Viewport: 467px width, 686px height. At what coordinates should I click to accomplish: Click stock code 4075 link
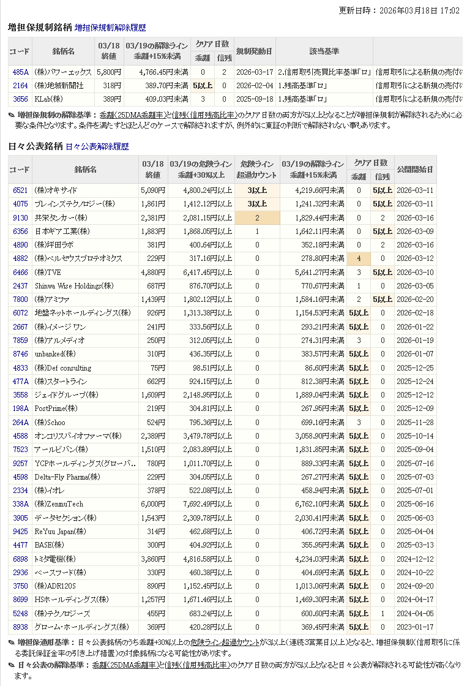point(20,204)
